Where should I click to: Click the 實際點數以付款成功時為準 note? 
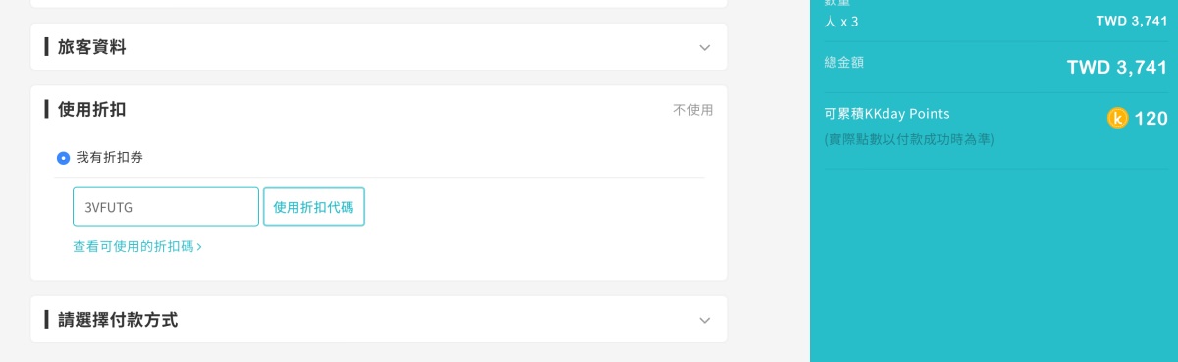[x=910, y=140]
